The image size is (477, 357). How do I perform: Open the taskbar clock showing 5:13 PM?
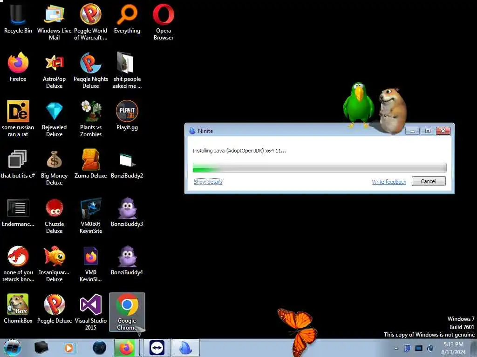(453, 348)
